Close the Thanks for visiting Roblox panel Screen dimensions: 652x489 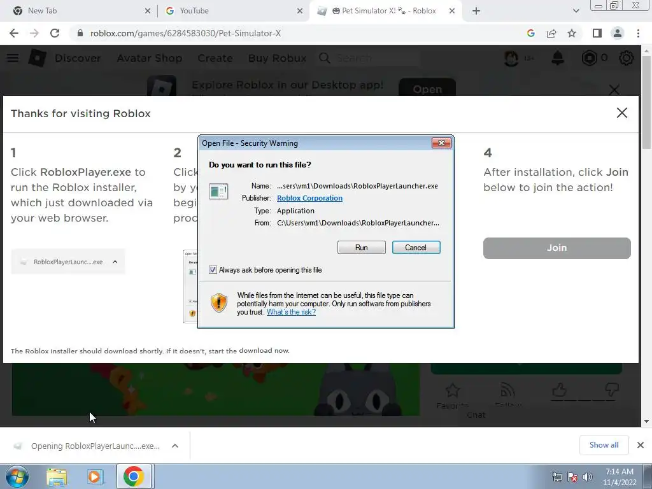pyautogui.click(x=621, y=113)
